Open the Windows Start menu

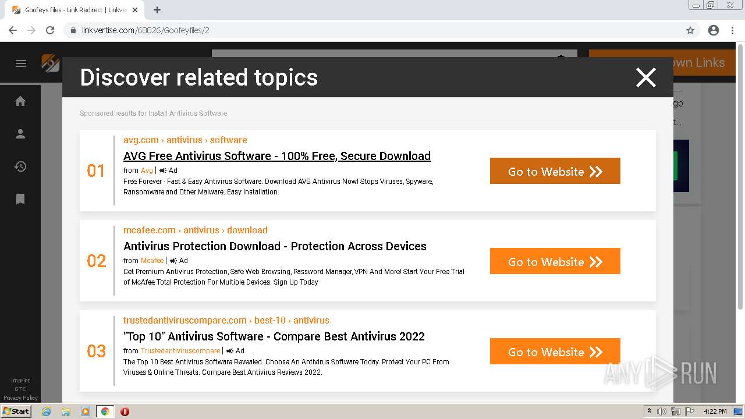[16, 411]
